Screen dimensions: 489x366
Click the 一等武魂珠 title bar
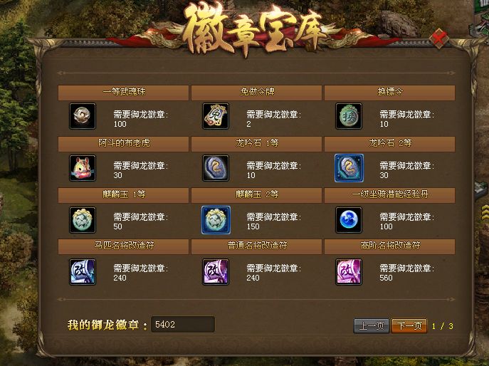coord(124,93)
